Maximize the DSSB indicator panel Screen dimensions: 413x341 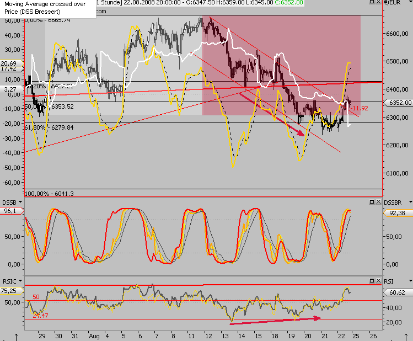tap(371, 202)
